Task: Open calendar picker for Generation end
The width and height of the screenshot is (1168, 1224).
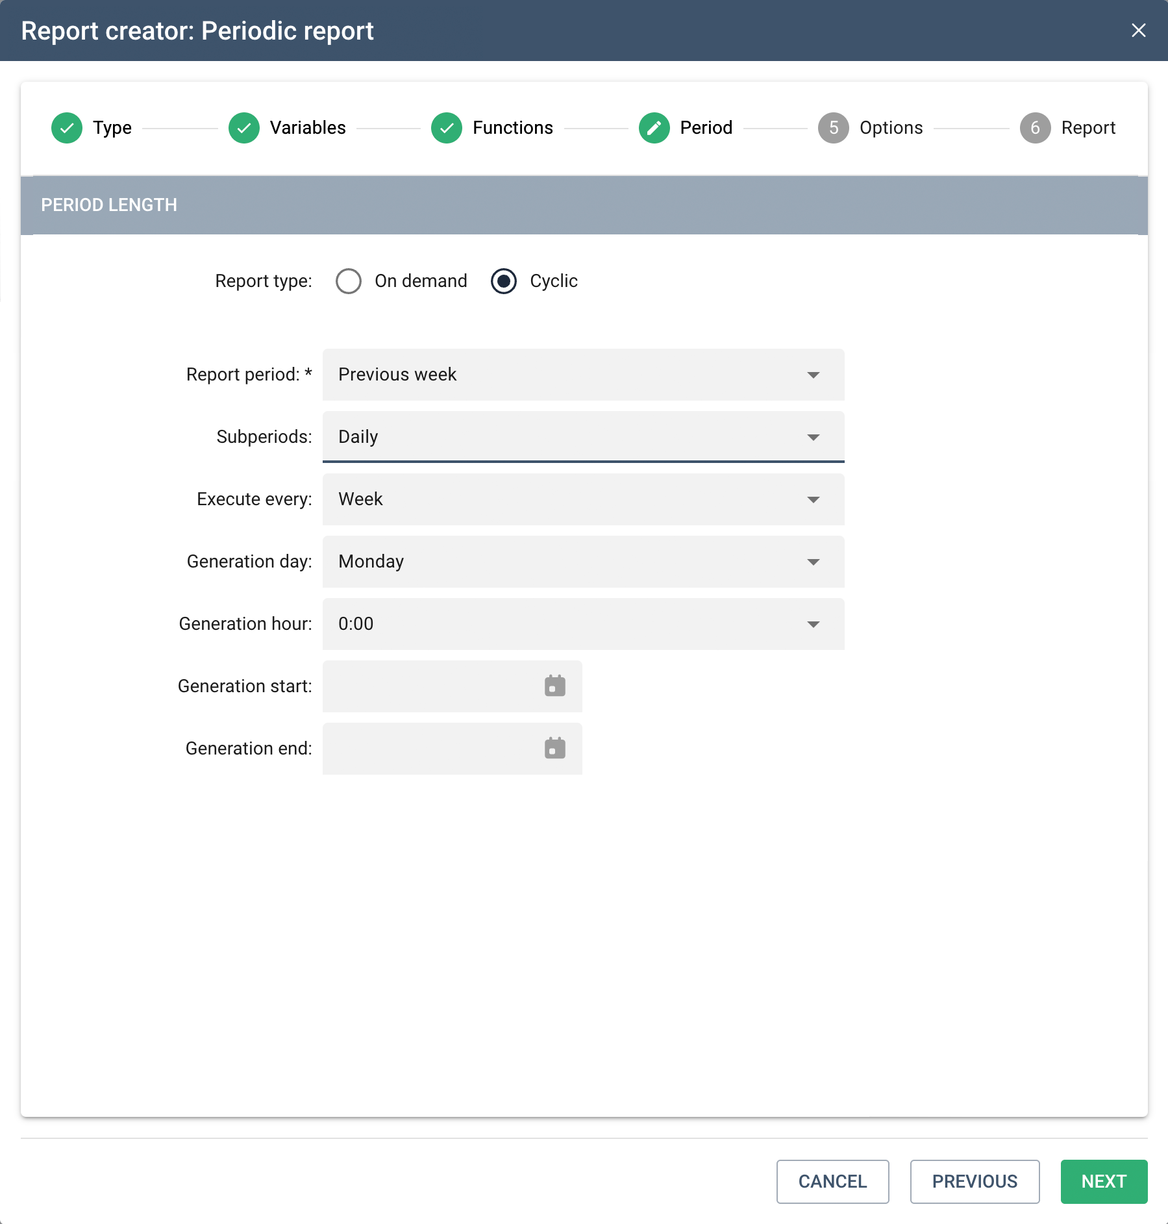Action: (555, 748)
